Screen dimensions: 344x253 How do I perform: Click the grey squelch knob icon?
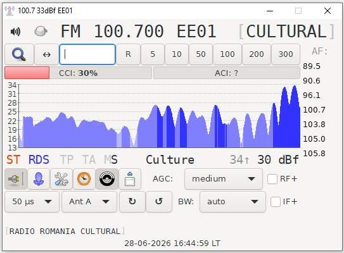[x=41, y=31]
